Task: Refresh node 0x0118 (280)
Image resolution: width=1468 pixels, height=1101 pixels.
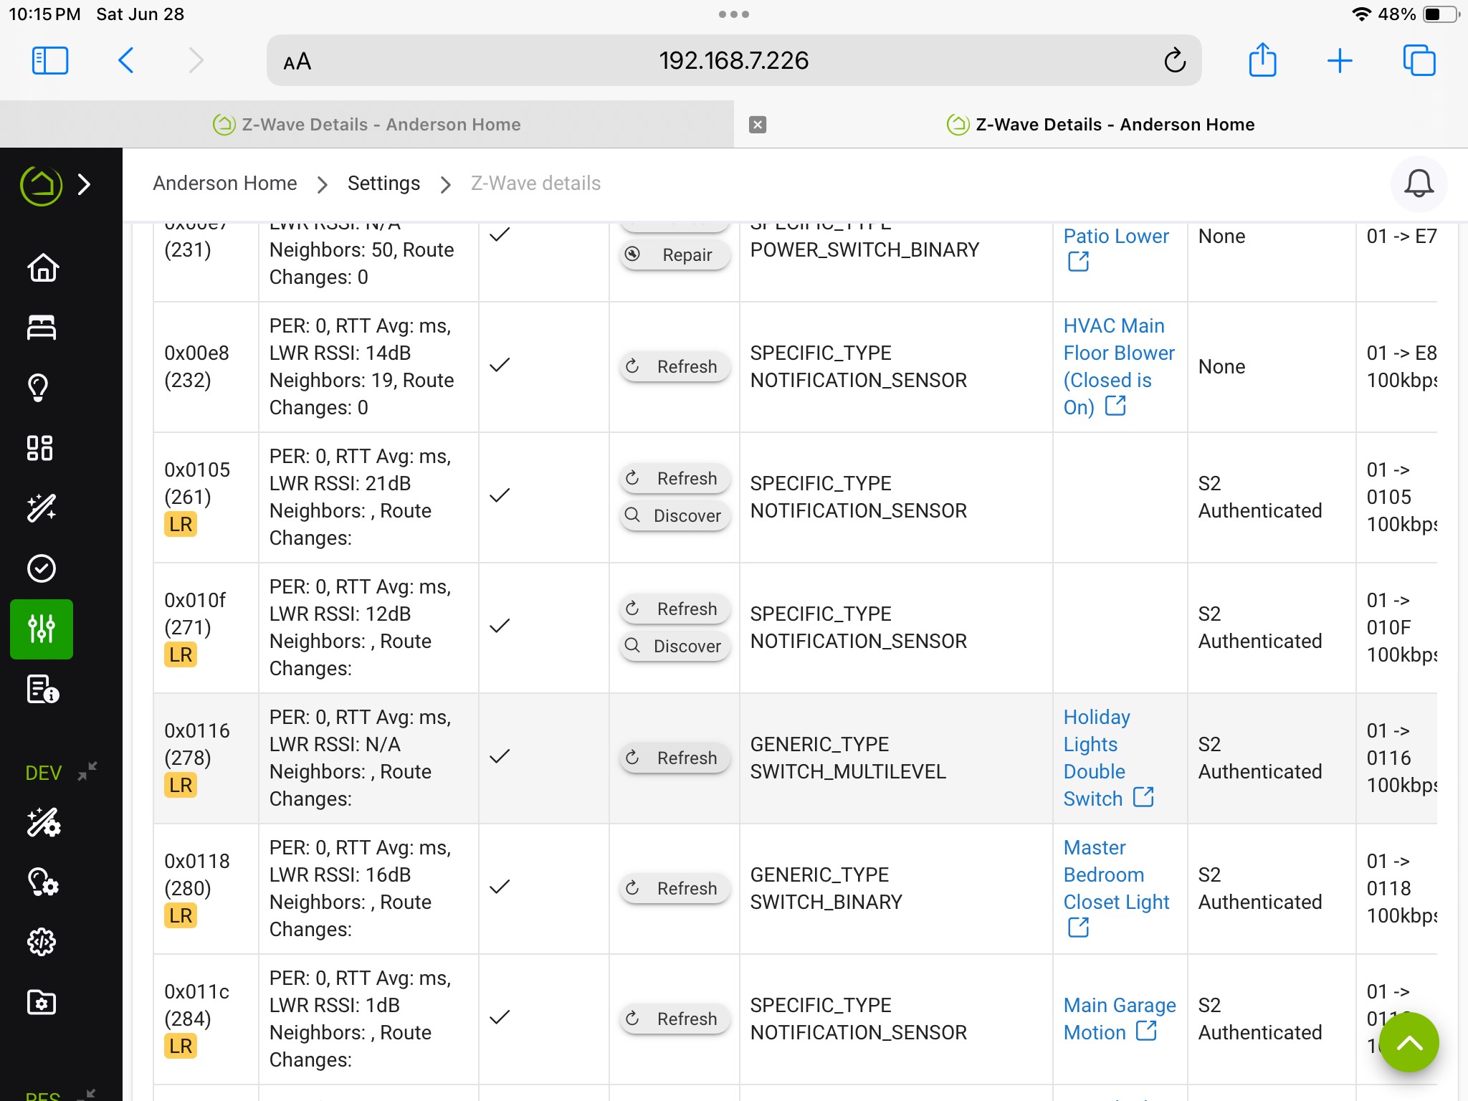Action: [x=675, y=889]
